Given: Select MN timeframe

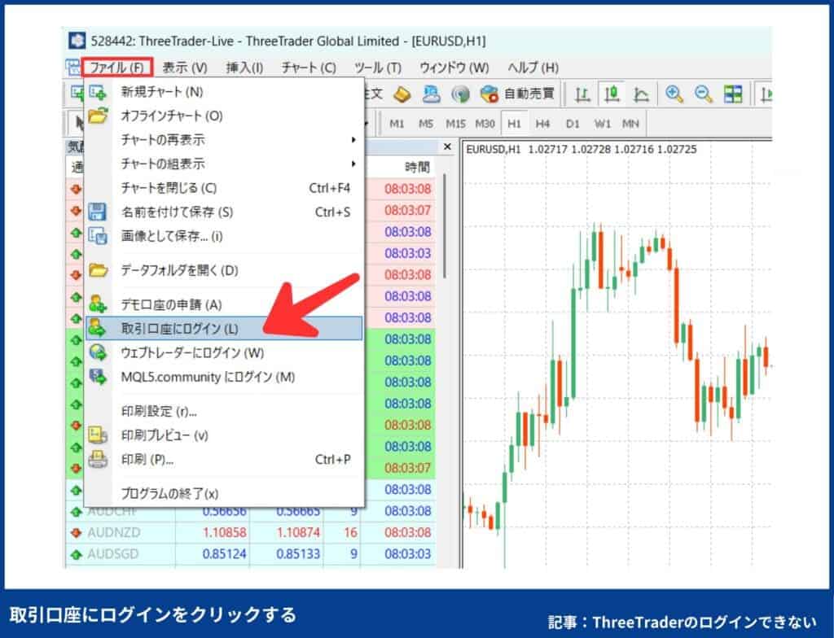Looking at the screenshot, I should [x=630, y=124].
